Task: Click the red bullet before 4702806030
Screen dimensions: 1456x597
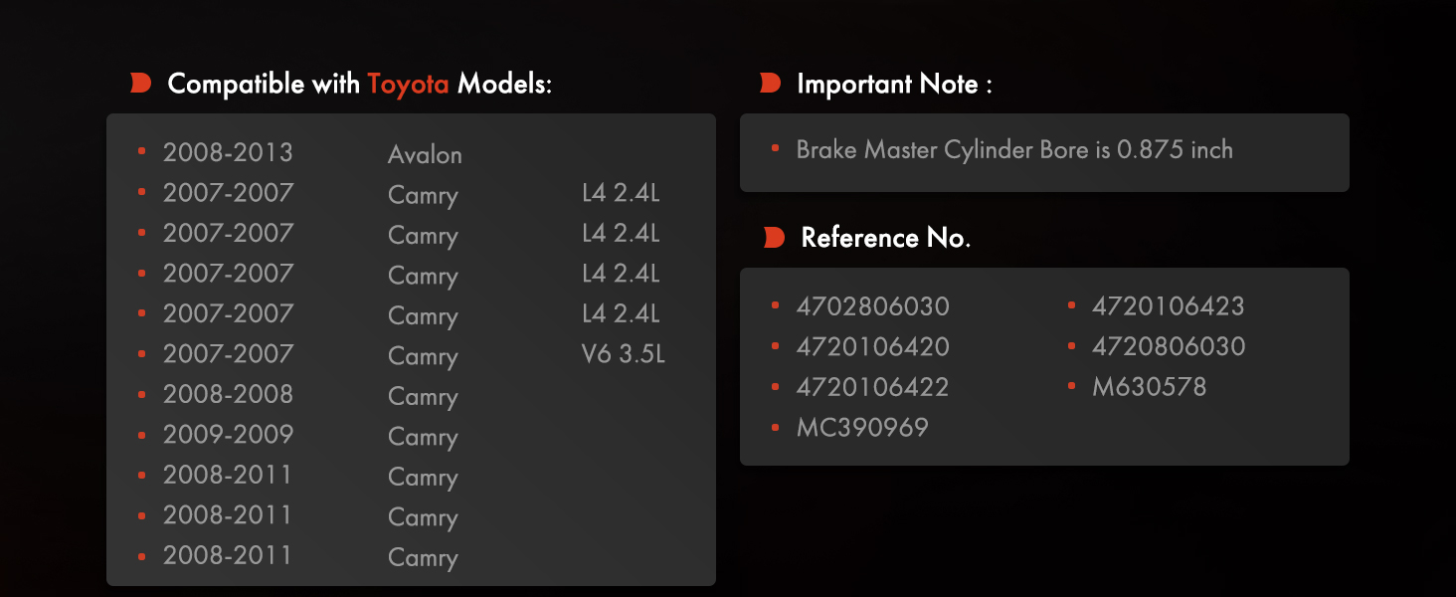Action: [x=775, y=305]
